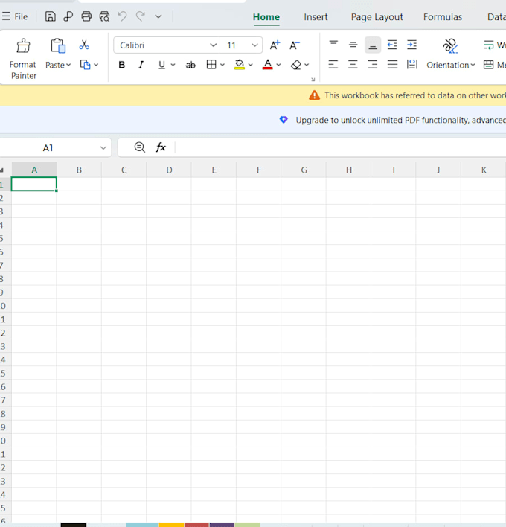Switch to the Home tab
This screenshot has height=527, width=506.
(266, 17)
